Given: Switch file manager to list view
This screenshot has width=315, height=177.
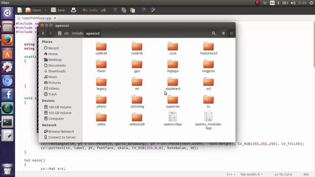Looking at the screenshot, I should pyautogui.click(x=223, y=33).
